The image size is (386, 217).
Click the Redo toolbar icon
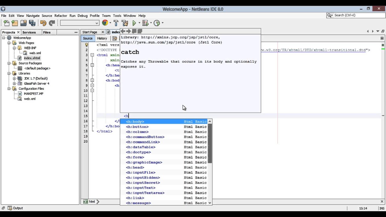pyautogui.click(x=52, y=23)
